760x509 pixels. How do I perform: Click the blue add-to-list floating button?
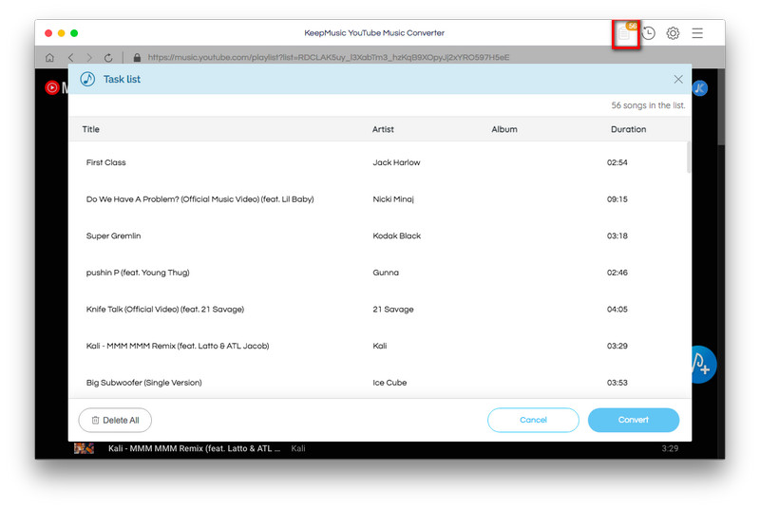(703, 365)
